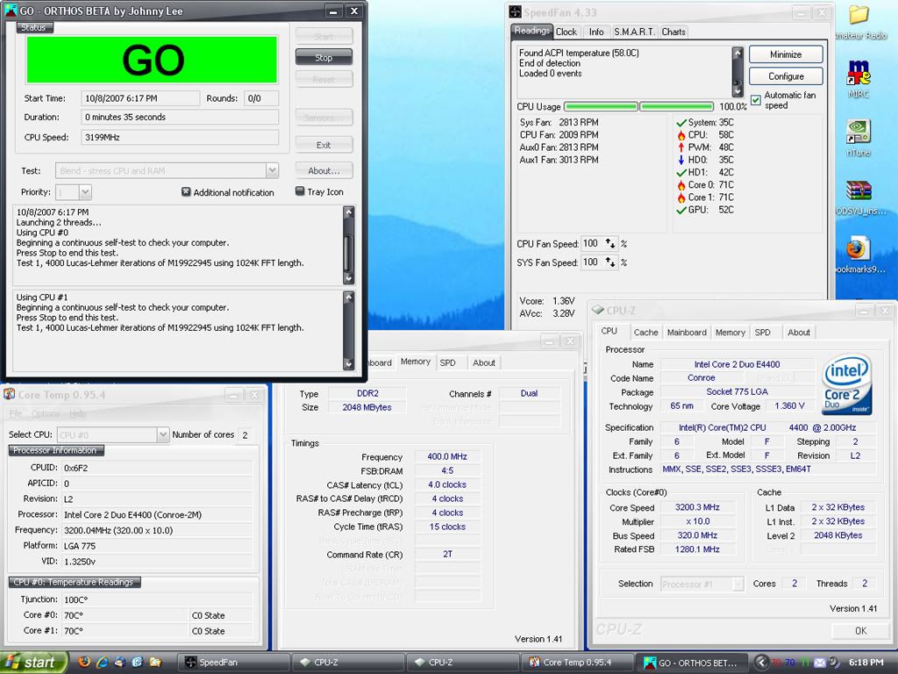
Task: Adjust the CPU Fan Speed stepper arrows
Action: 610,244
